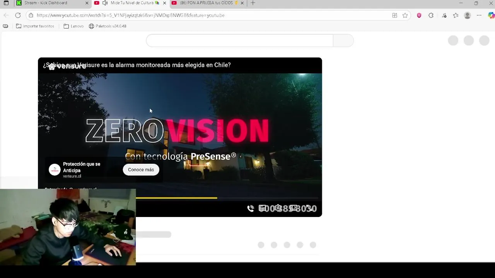
Task: Click the Conoce más ad button
Action: (141, 170)
